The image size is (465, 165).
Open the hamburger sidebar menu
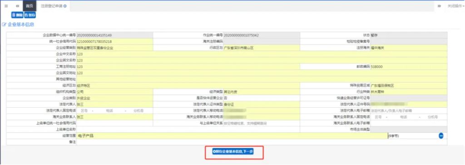coord(6,6)
